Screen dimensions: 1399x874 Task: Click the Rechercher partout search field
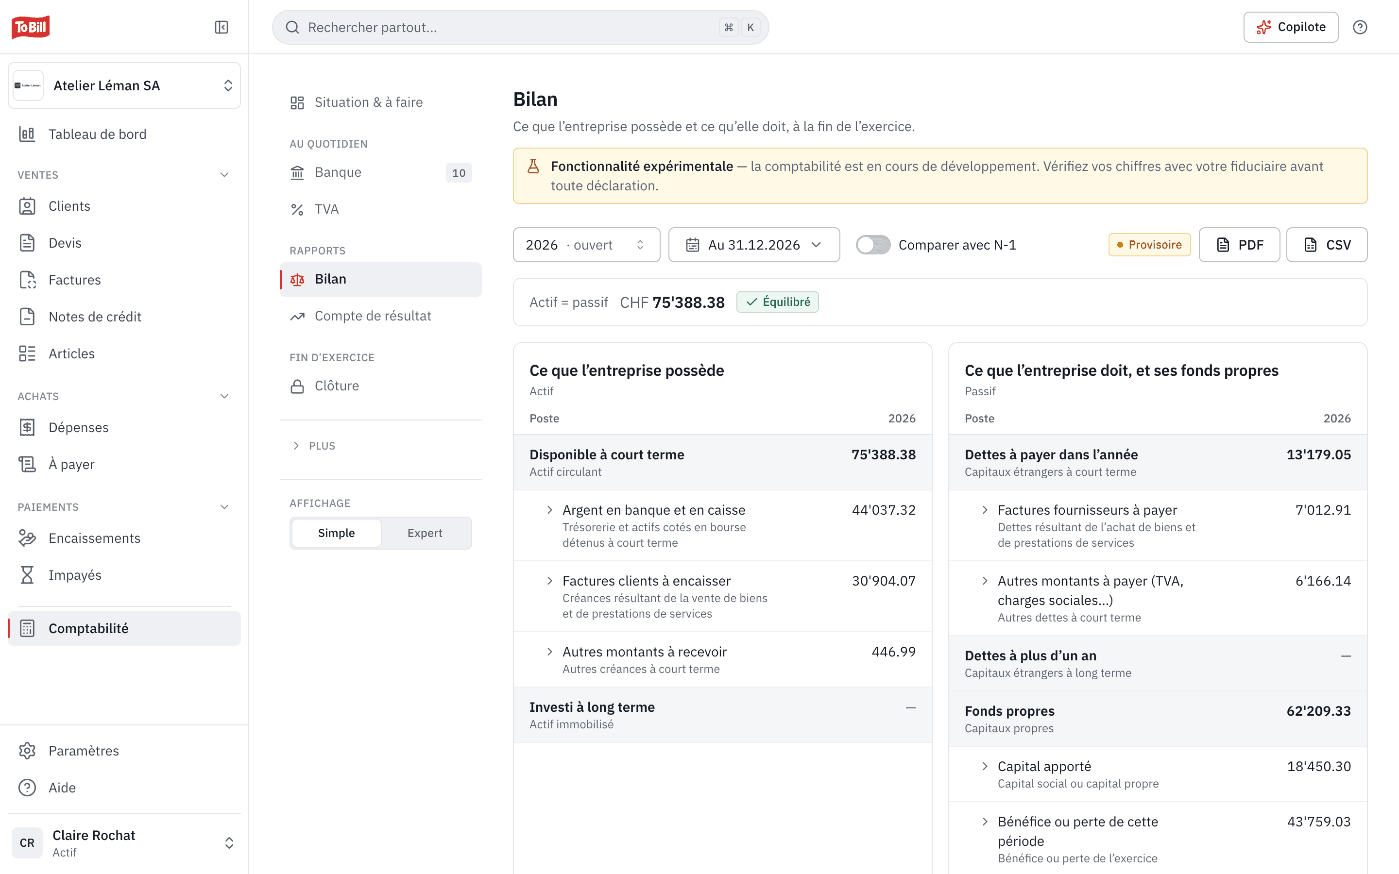click(520, 27)
